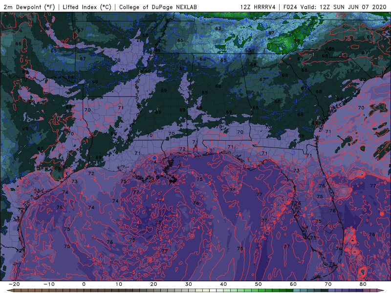Click the 63 dewpoint value on the map
The width and height of the screenshot is (391, 293).
coord(218,28)
